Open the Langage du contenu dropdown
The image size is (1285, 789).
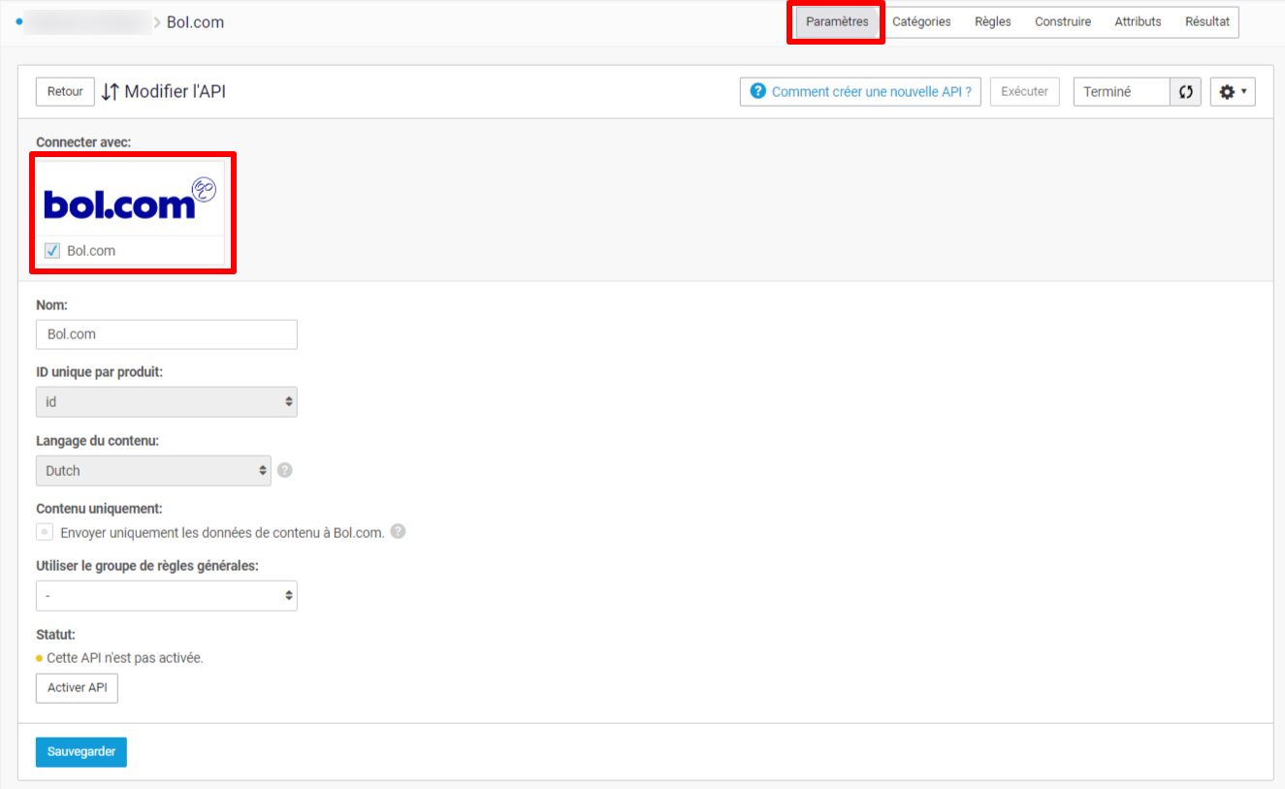[153, 470]
